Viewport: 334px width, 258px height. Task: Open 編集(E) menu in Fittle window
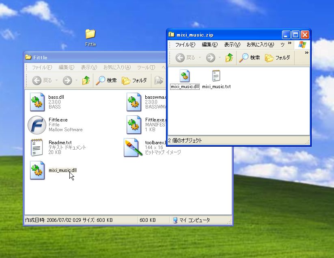click(66, 67)
